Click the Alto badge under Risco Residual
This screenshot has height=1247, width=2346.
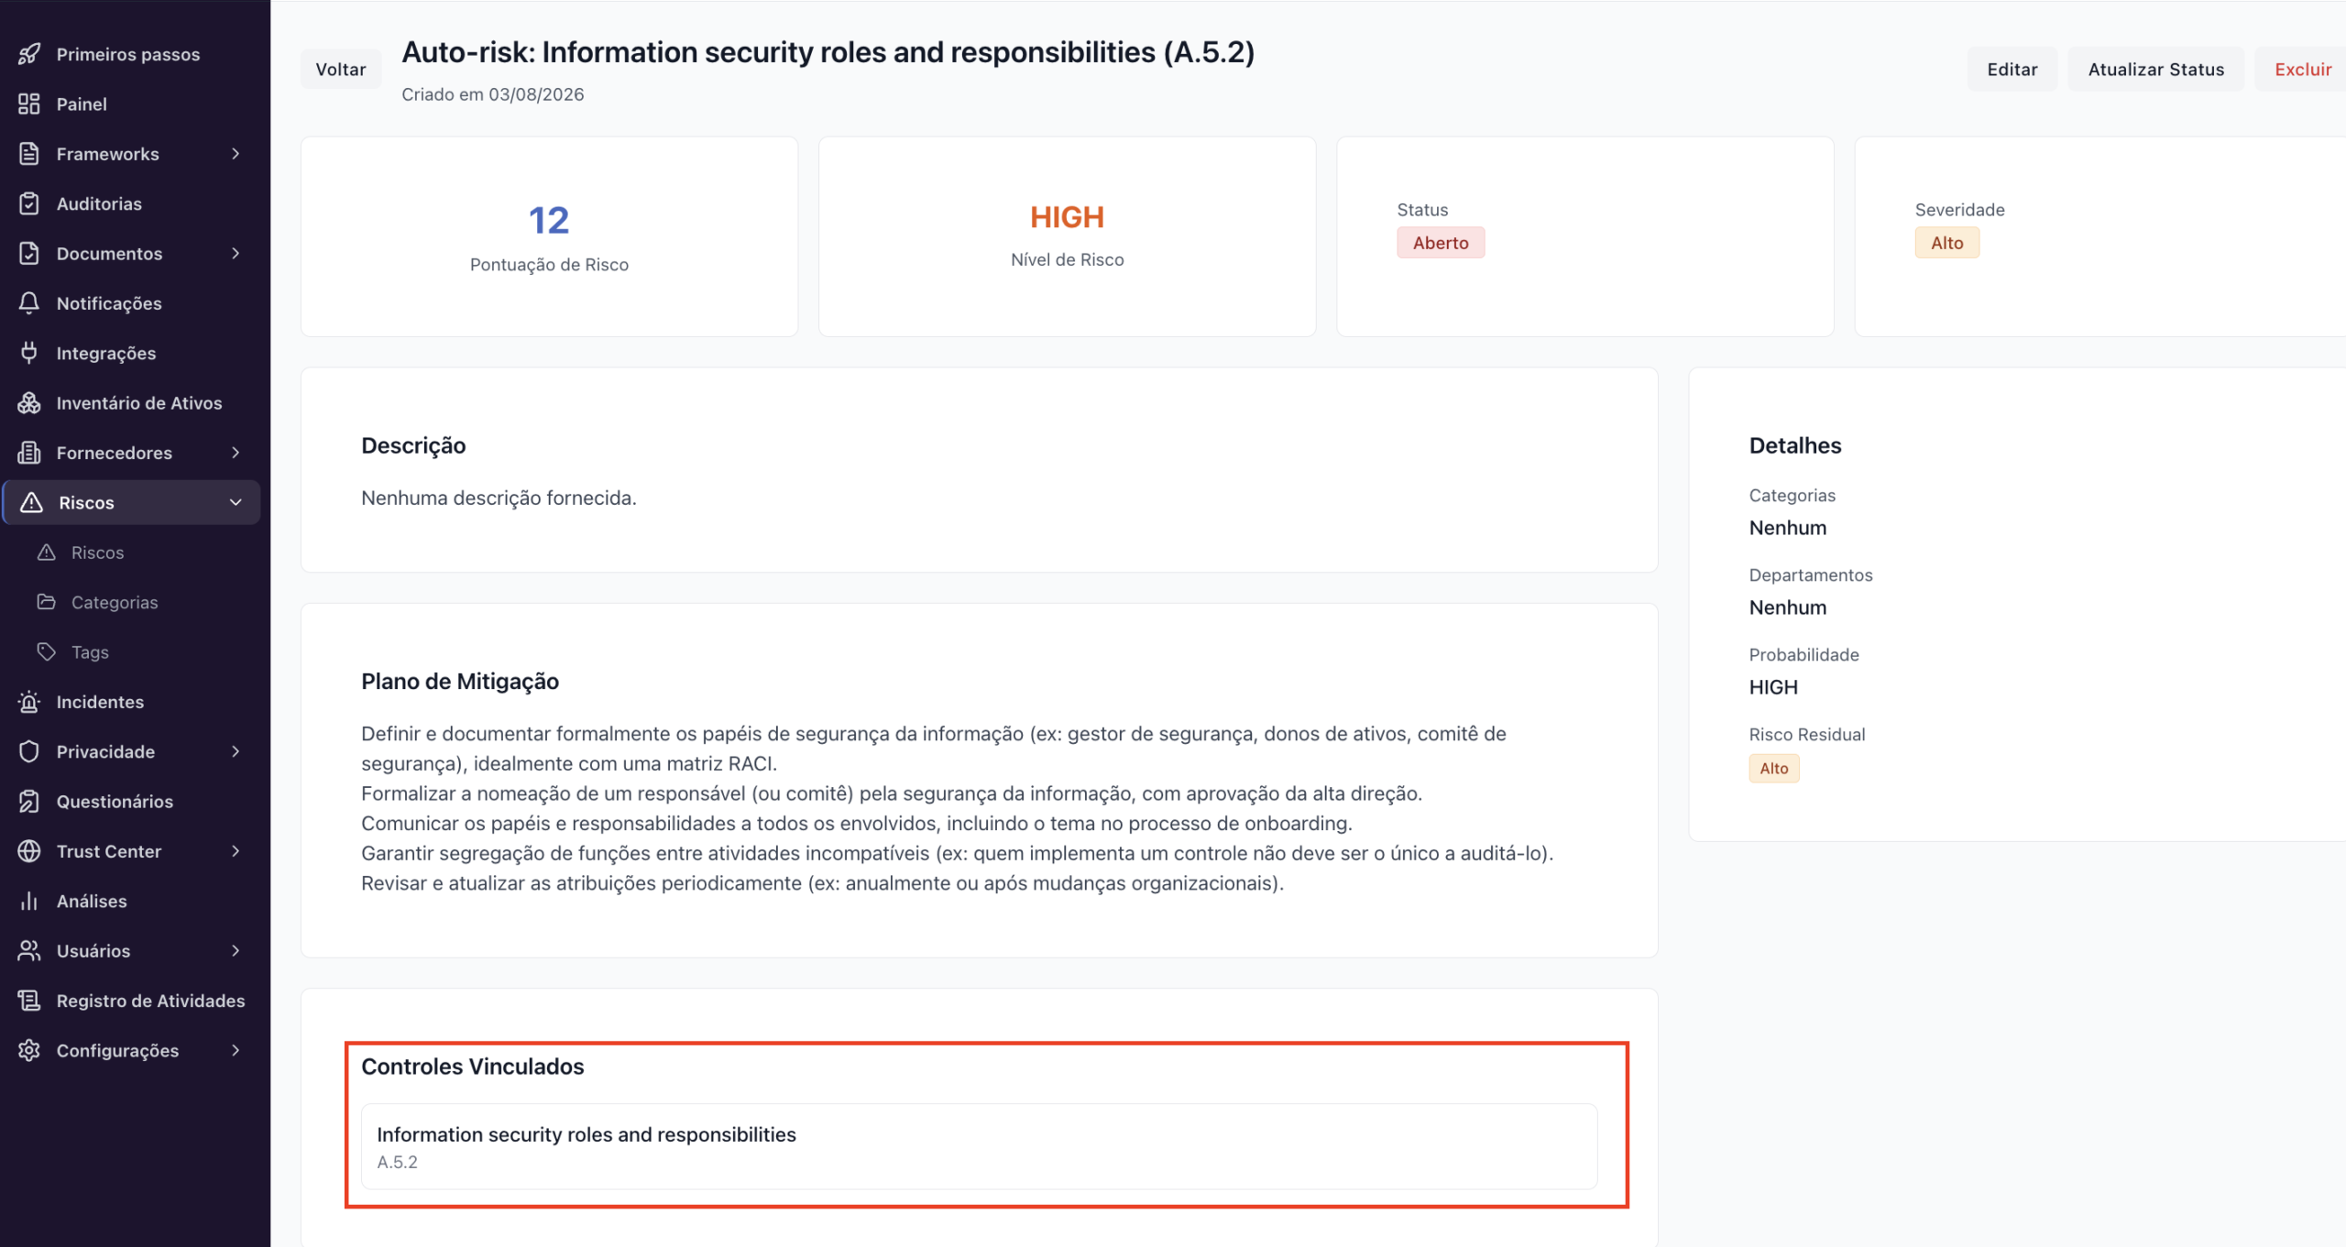tap(1774, 768)
